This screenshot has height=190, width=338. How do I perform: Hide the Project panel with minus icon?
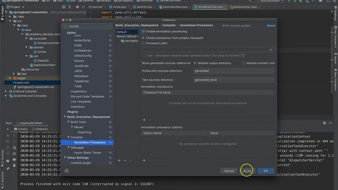83,7
